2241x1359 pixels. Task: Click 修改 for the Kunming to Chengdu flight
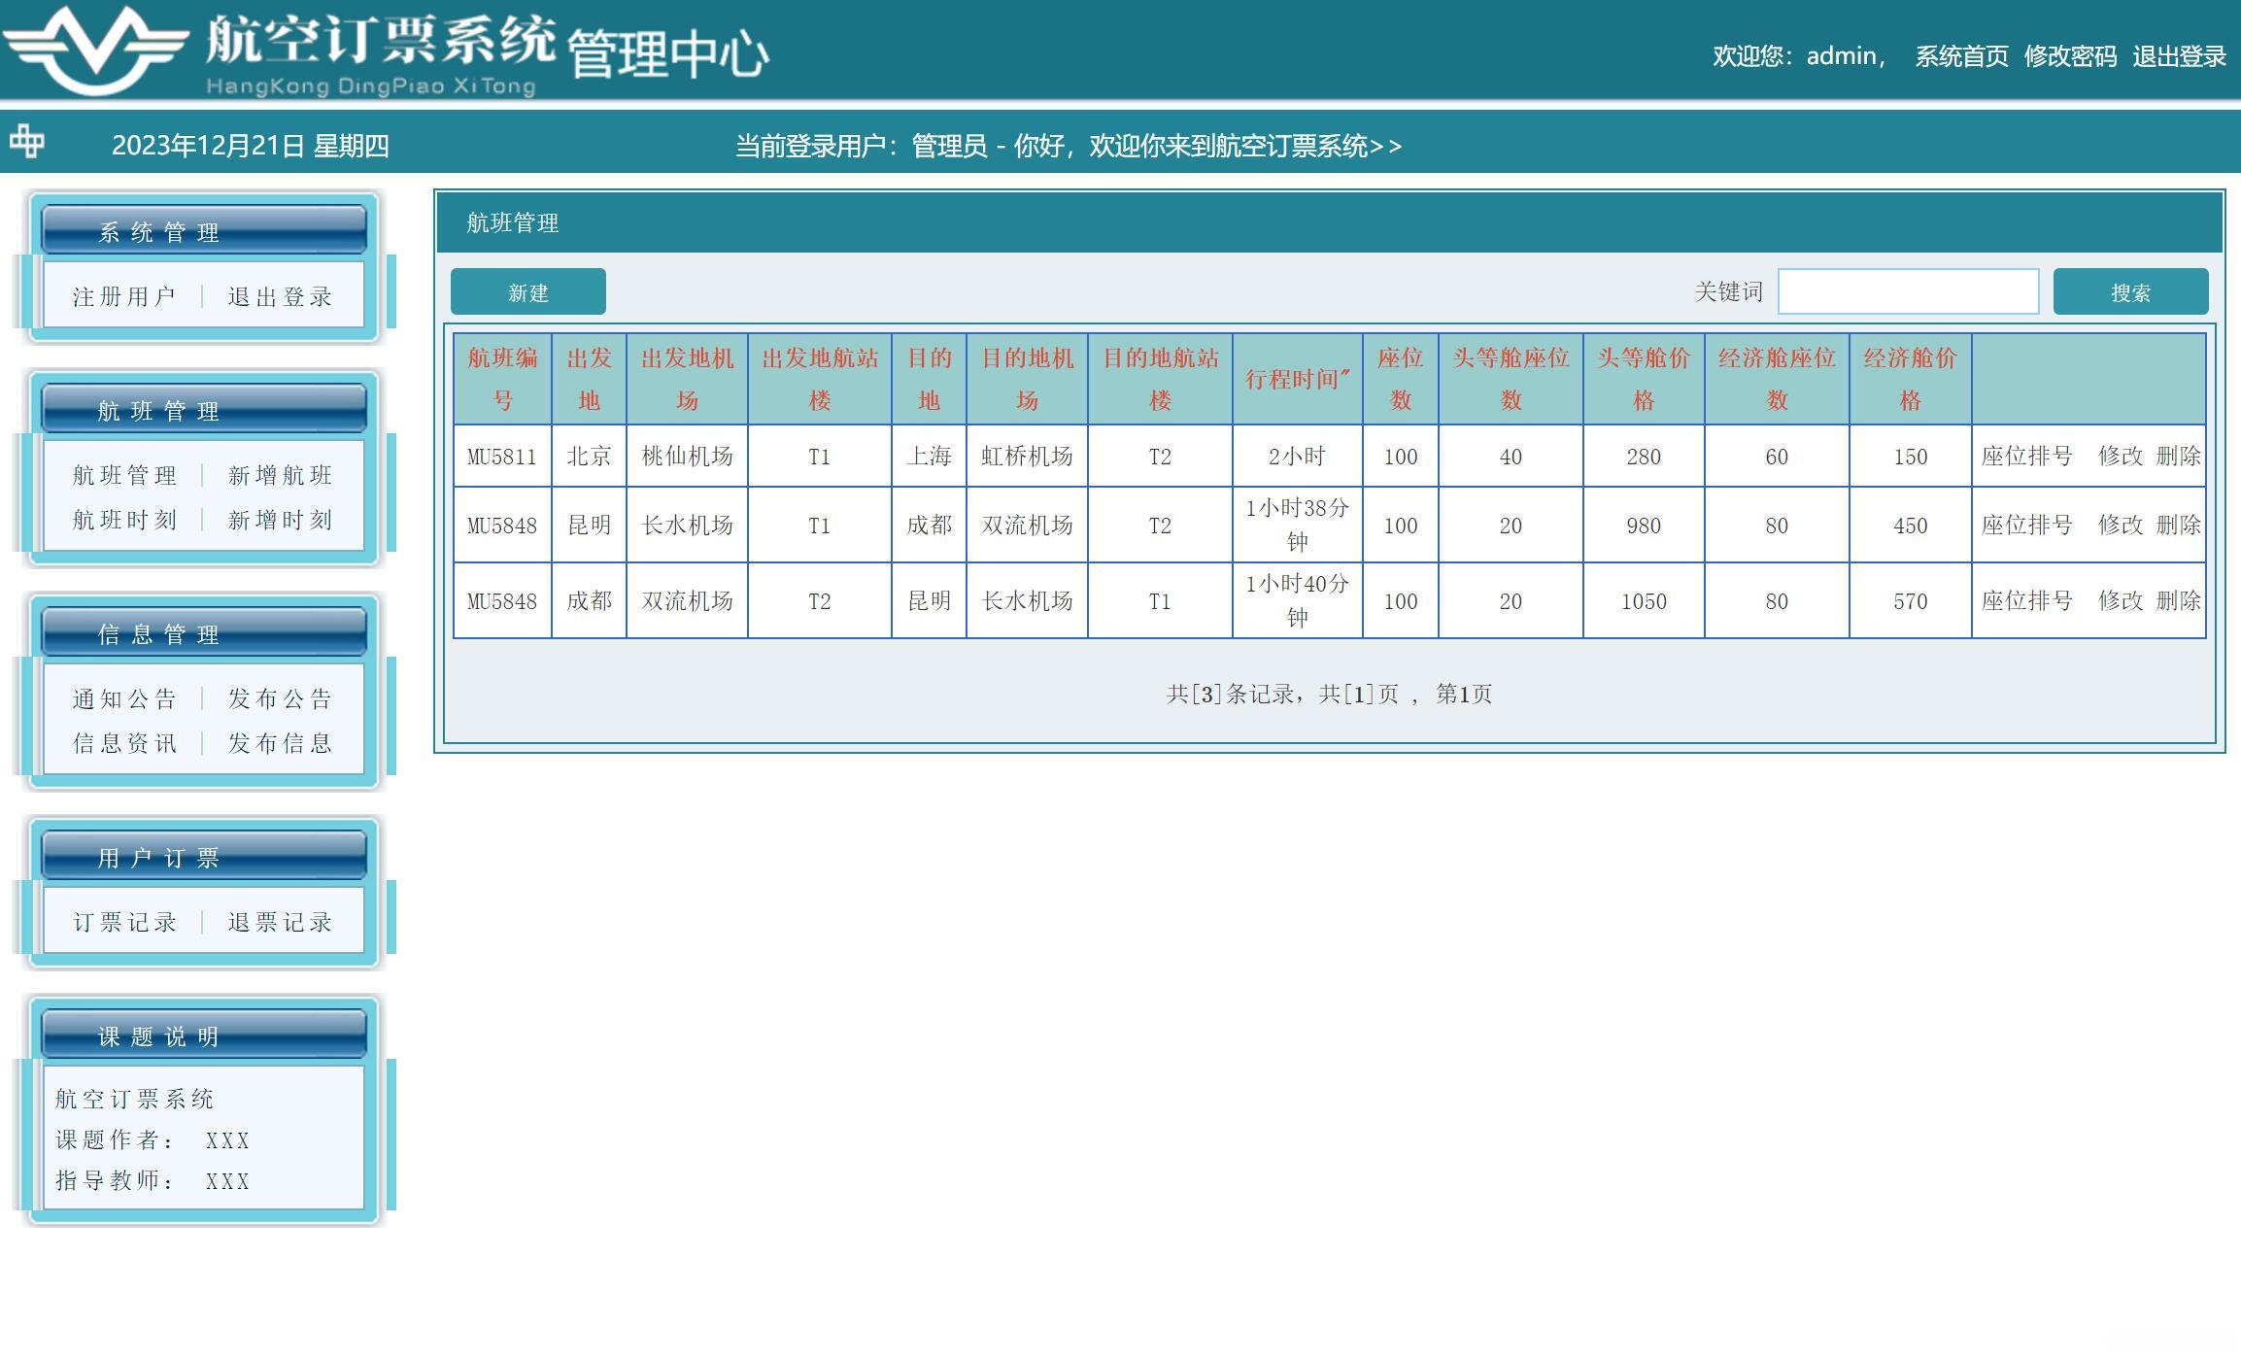coord(2120,525)
